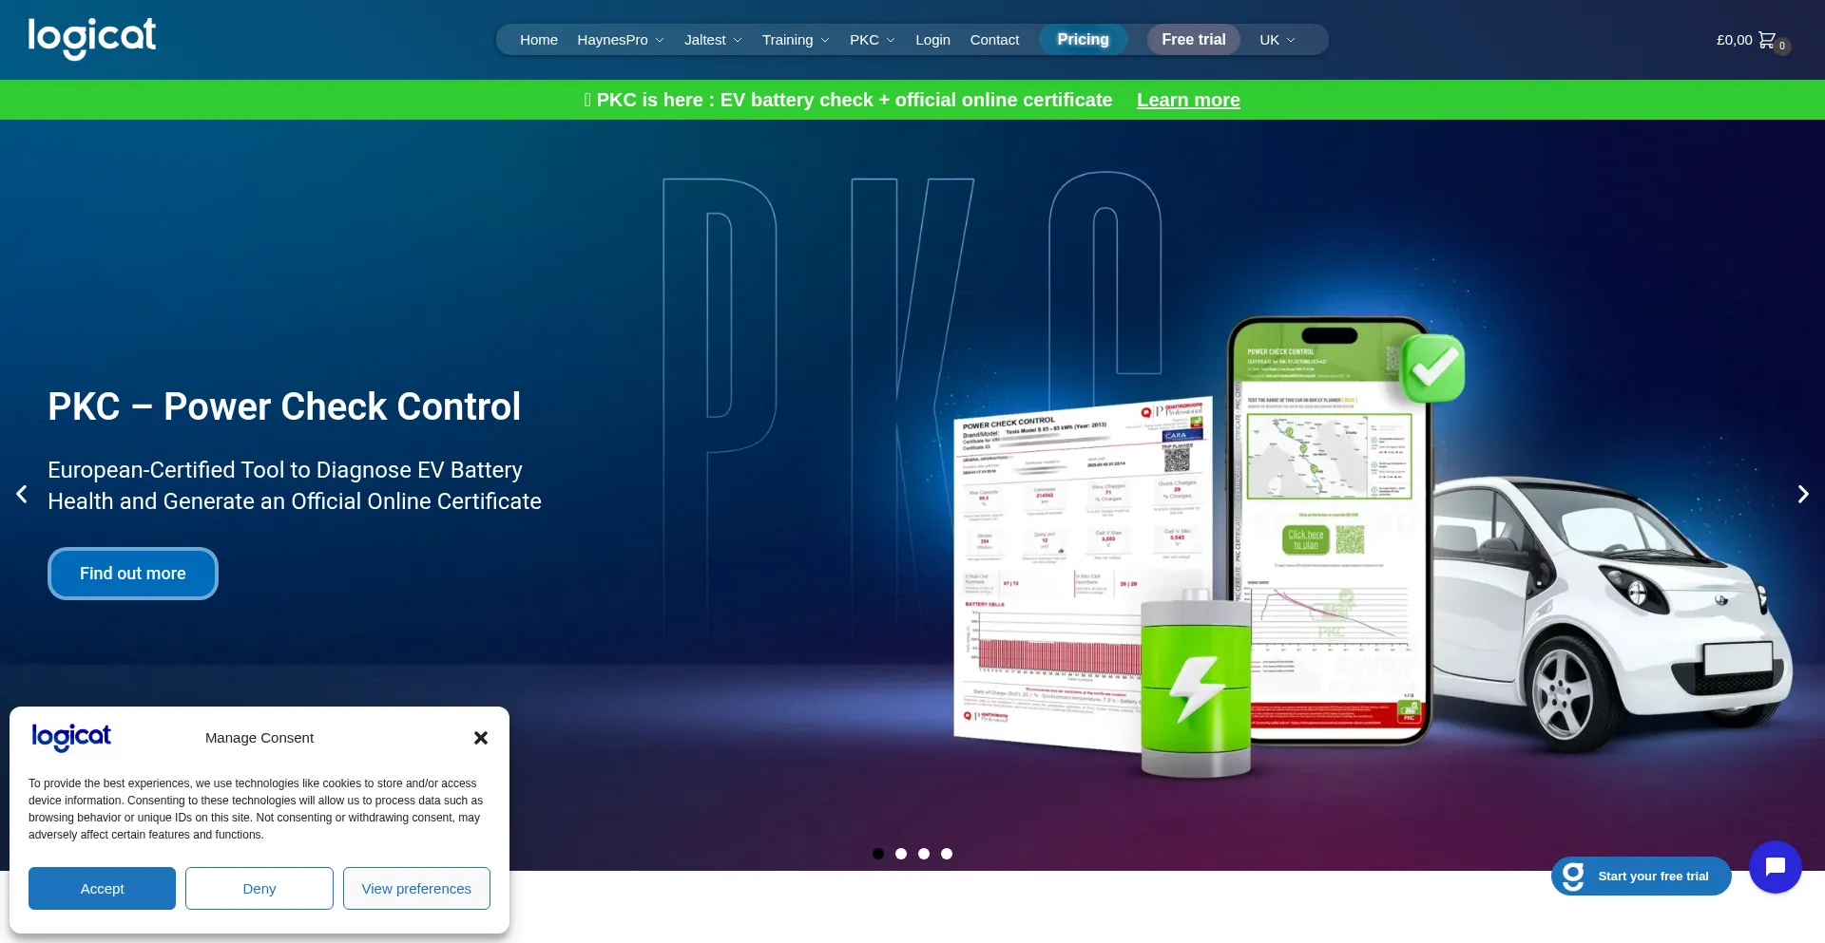The image size is (1825, 943).
Task: Go to the Home menu item
Action: click(539, 40)
